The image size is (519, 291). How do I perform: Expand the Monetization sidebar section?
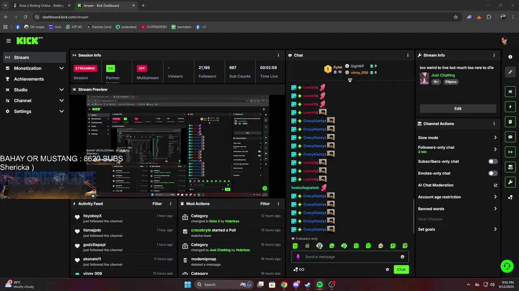[62, 68]
